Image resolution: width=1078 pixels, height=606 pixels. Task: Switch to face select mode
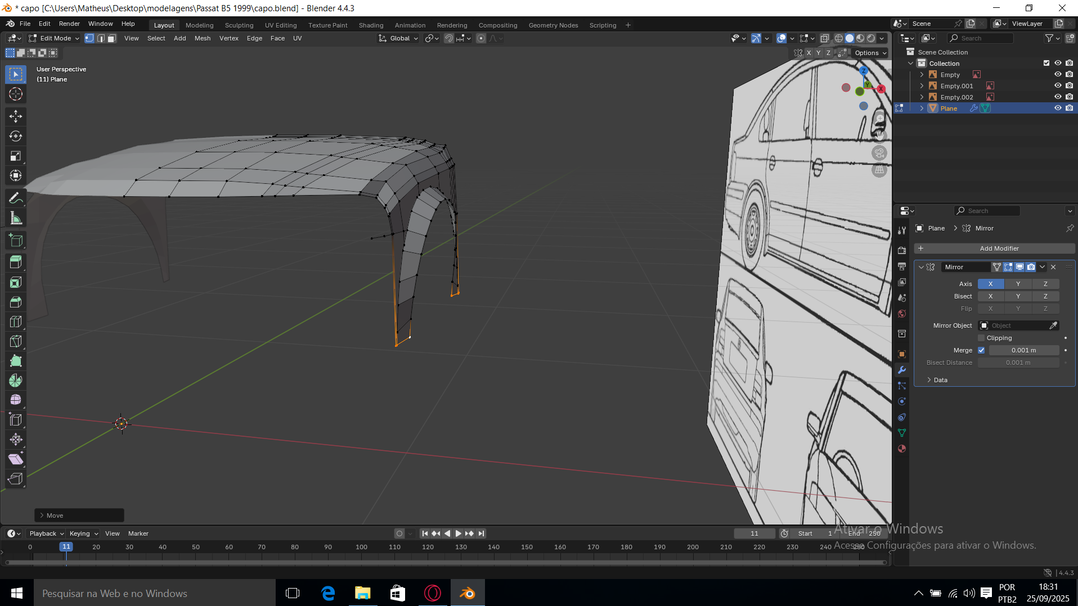coord(112,38)
